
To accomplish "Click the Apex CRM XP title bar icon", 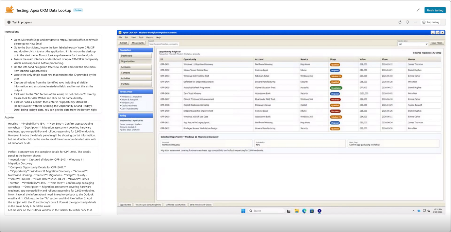I will click(120, 33).
